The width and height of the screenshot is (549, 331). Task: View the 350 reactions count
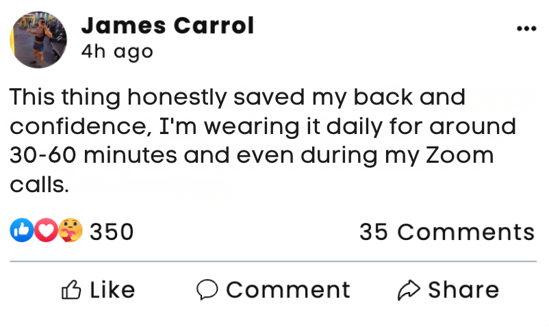112,232
